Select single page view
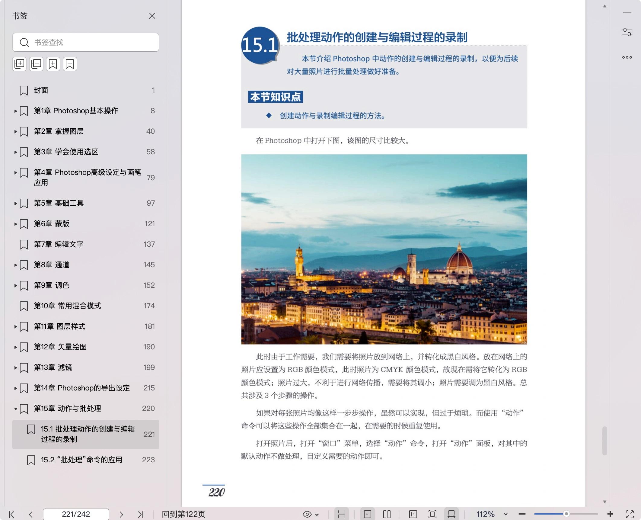The image size is (641, 520). pos(368,514)
